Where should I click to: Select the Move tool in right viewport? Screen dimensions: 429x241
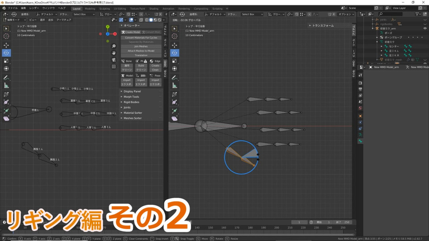click(x=175, y=45)
